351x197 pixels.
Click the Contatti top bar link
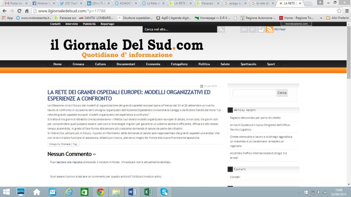pyautogui.click(x=55, y=24)
